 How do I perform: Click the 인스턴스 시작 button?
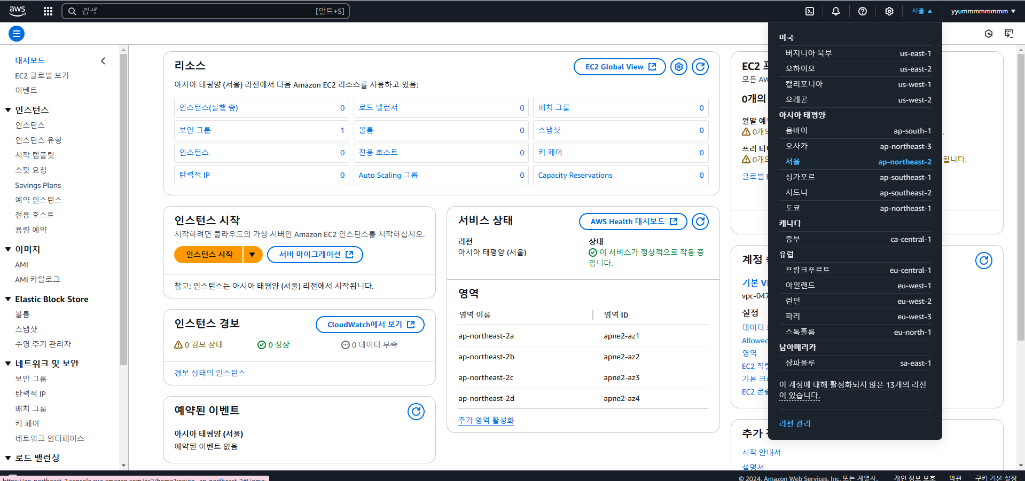pos(209,255)
